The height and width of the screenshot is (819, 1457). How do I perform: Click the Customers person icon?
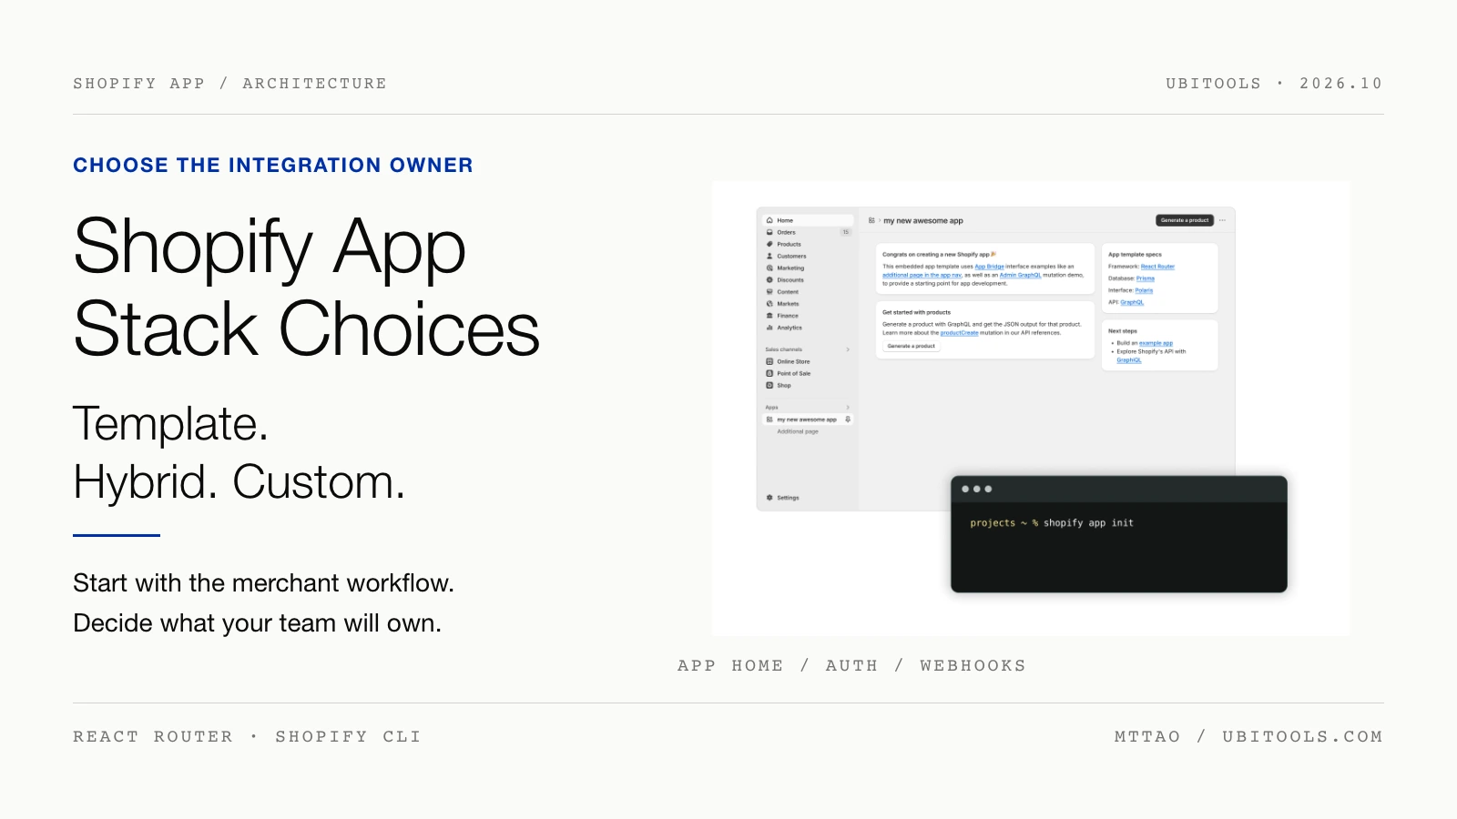[769, 256]
